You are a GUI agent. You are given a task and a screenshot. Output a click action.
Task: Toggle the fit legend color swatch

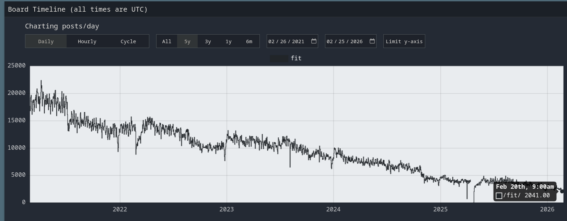pos(279,59)
